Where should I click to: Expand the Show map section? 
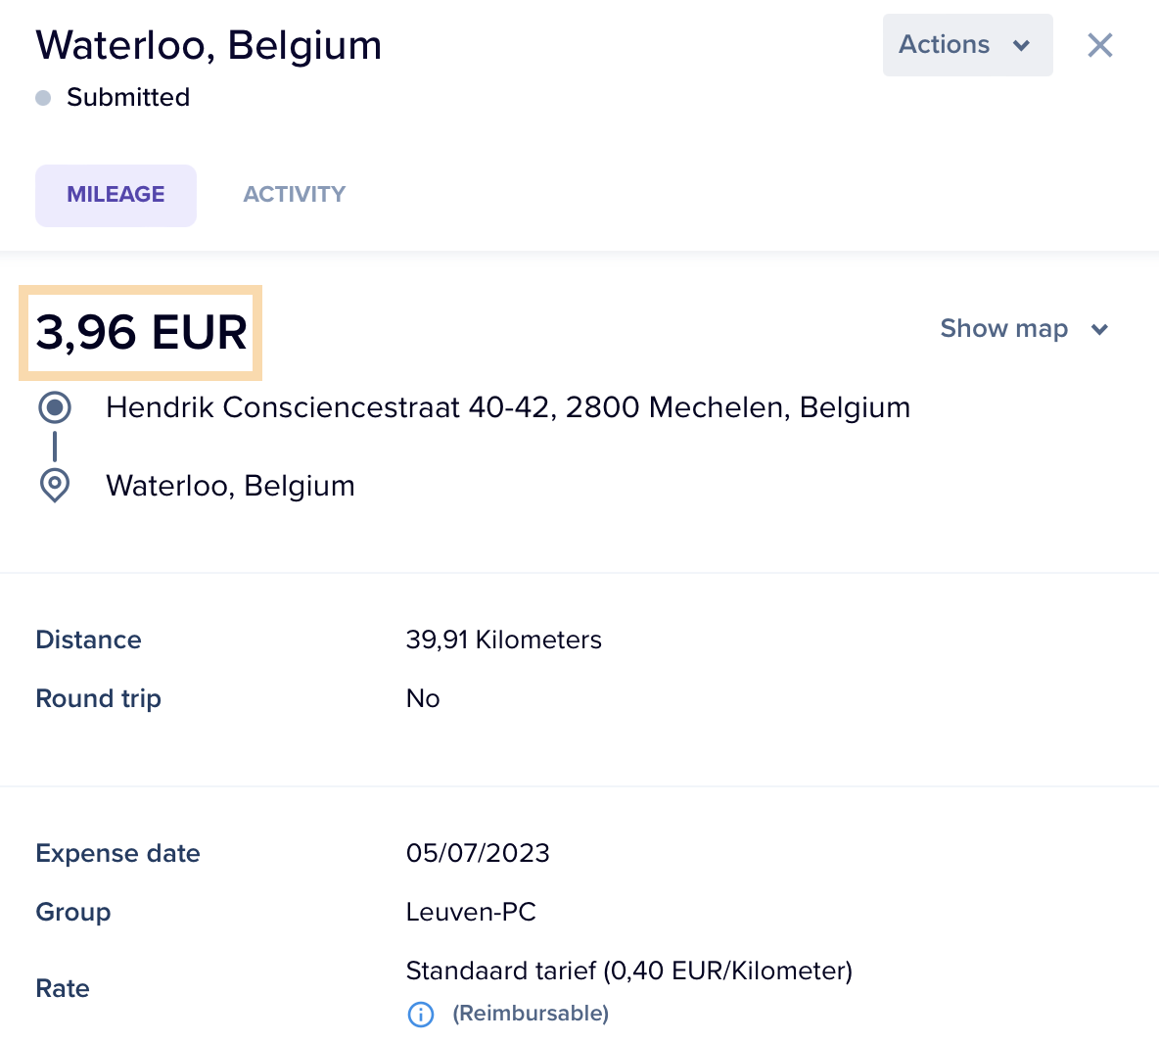1025,328
